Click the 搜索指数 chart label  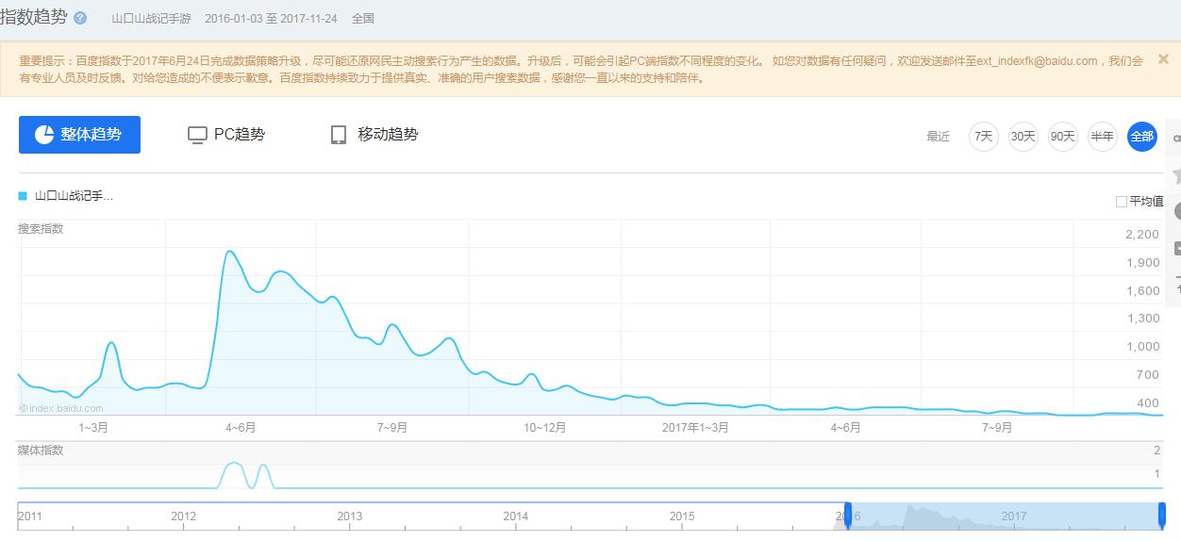click(41, 229)
